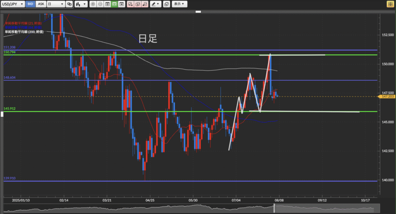The width and height of the screenshot is (396, 214).
Task: Click the 140.000 price axis label
Action: (x=387, y=180)
